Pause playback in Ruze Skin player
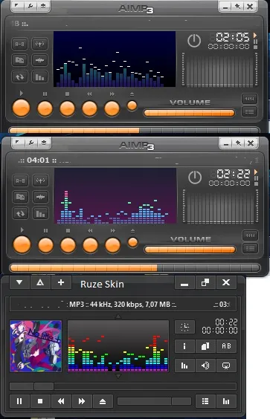 (x=19, y=401)
